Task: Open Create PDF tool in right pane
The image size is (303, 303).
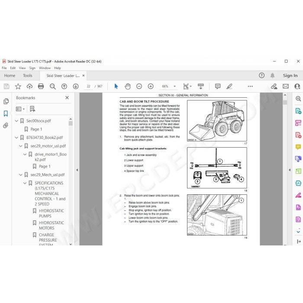Action: click(298, 135)
